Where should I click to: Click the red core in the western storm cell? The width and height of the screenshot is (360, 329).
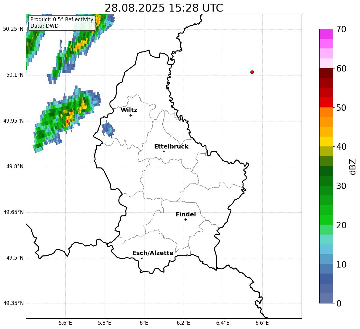[x=67, y=122]
